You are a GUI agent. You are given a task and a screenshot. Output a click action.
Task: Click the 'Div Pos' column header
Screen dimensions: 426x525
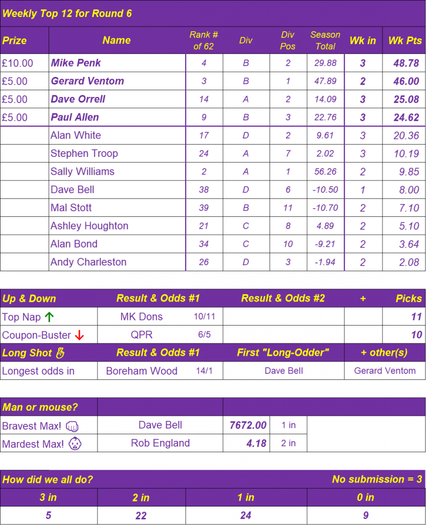pyautogui.click(x=288, y=41)
